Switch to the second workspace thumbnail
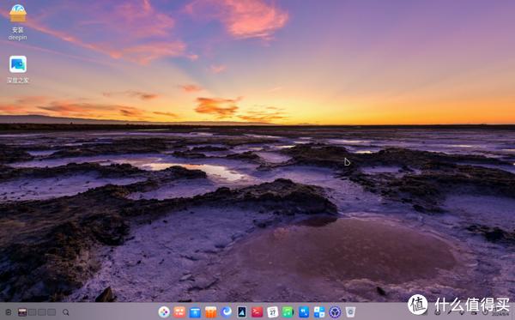The height and width of the screenshot is (320, 515). (x=33, y=312)
